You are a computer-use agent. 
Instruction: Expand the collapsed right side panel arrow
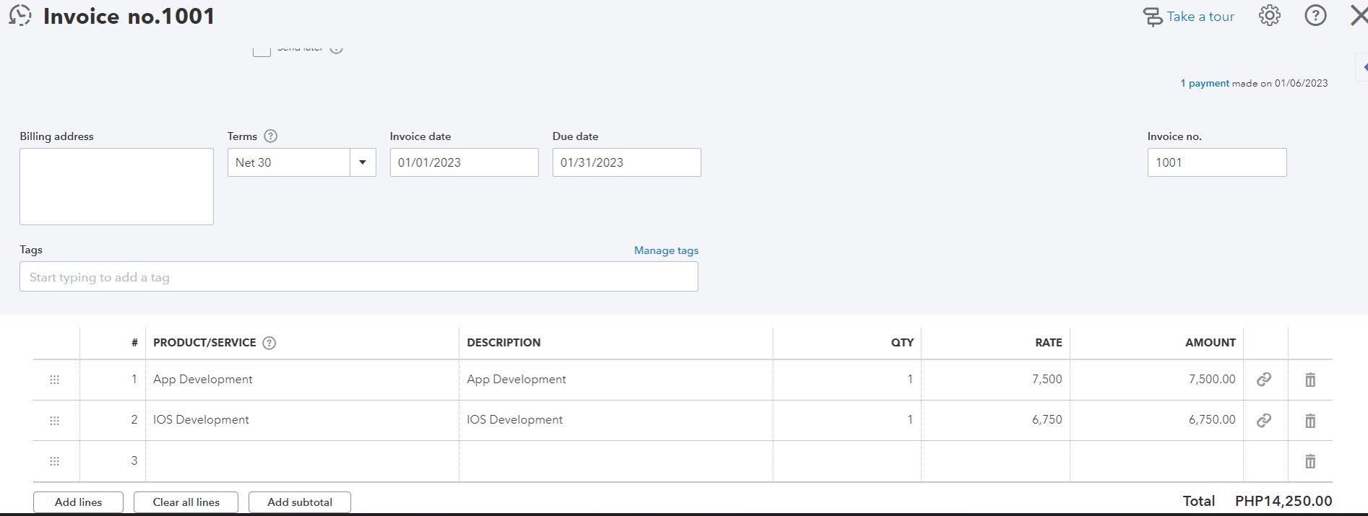click(1364, 67)
